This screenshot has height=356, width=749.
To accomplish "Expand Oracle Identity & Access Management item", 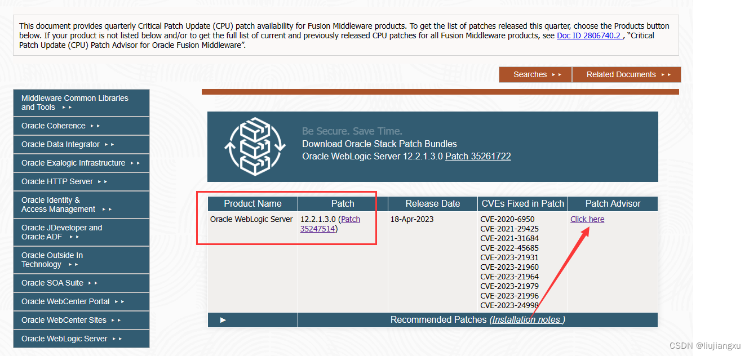I will point(81,204).
